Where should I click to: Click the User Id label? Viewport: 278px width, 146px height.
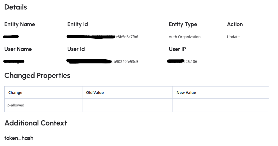(x=76, y=49)
